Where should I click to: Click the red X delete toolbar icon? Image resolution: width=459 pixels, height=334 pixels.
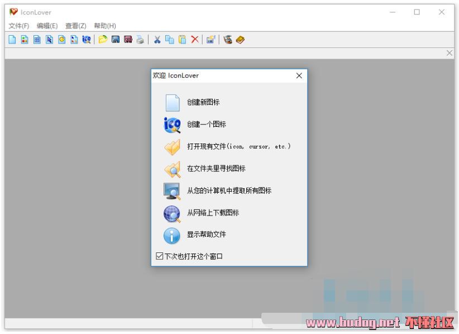pyautogui.click(x=195, y=39)
